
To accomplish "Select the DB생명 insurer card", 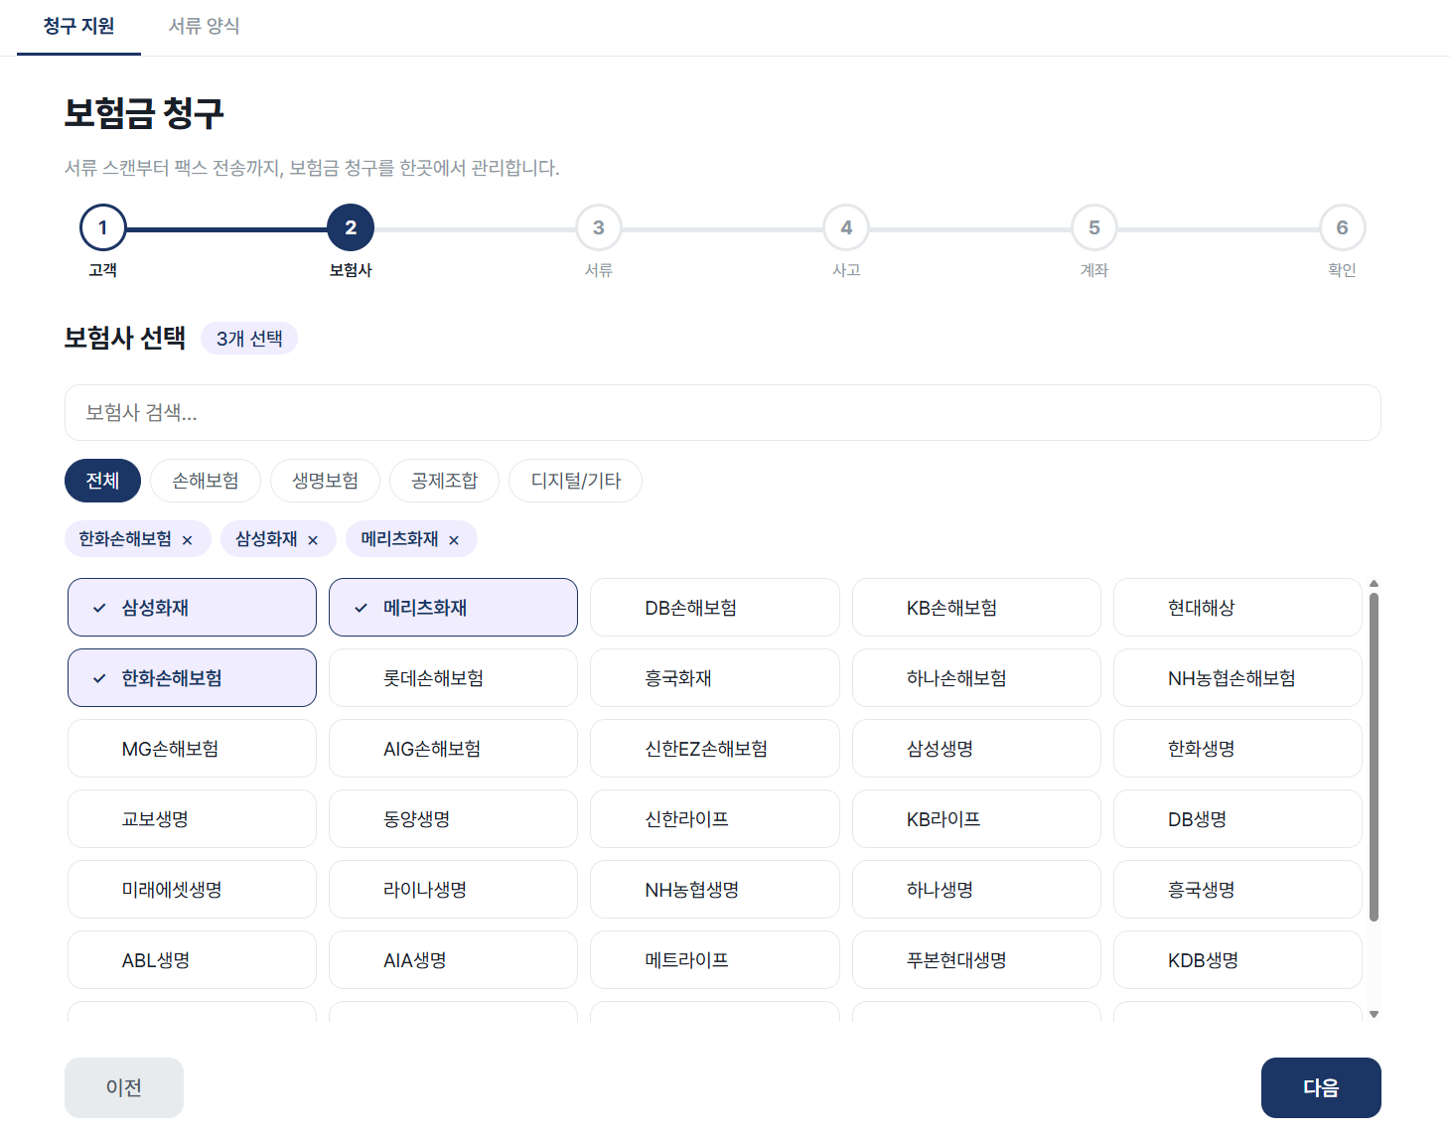I will (1237, 819).
